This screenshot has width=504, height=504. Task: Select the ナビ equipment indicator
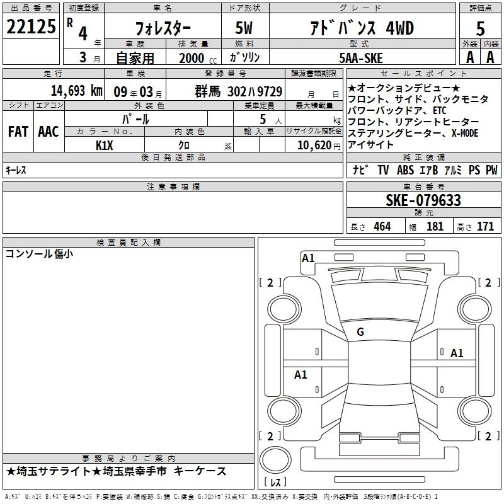(x=360, y=170)
